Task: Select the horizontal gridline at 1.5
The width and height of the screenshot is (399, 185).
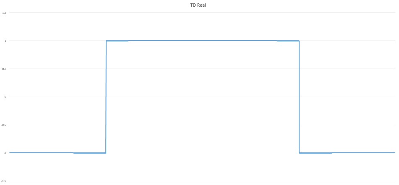Action: point(201,13)
